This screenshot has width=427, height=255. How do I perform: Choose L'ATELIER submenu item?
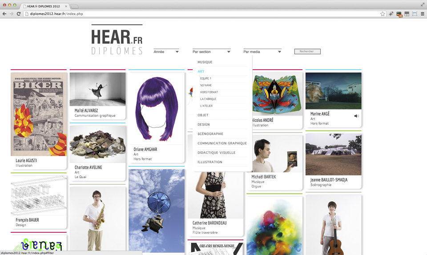click(x=206, y=106)
